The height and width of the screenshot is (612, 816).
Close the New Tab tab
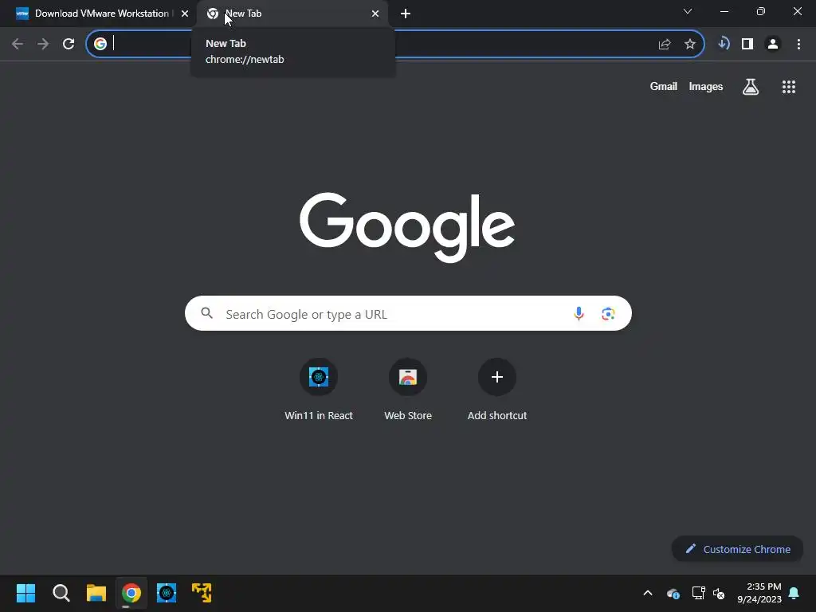pyautogui.click(x=375, y=14)
